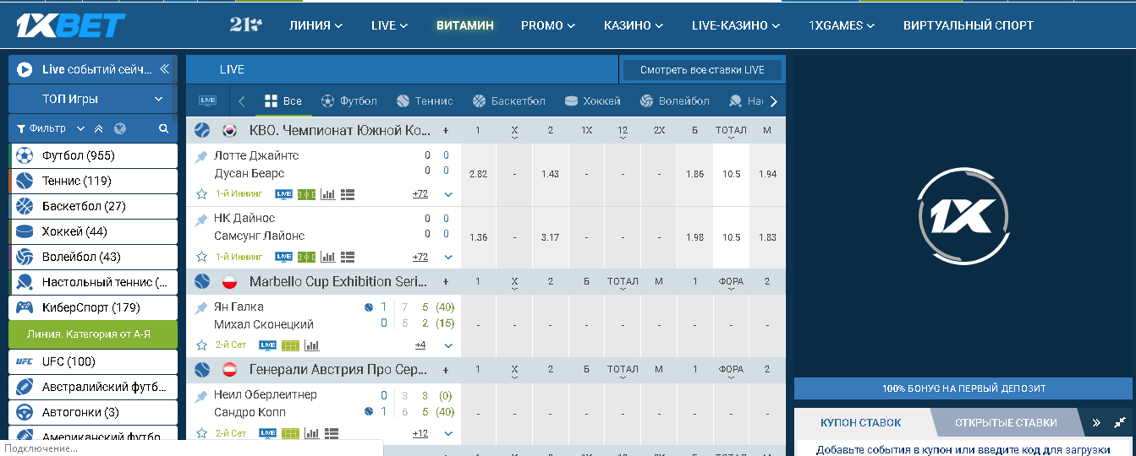Open the LIVE top menu dropdown
The height and width of the screenshot is (456, 1136).
[389, 25]
